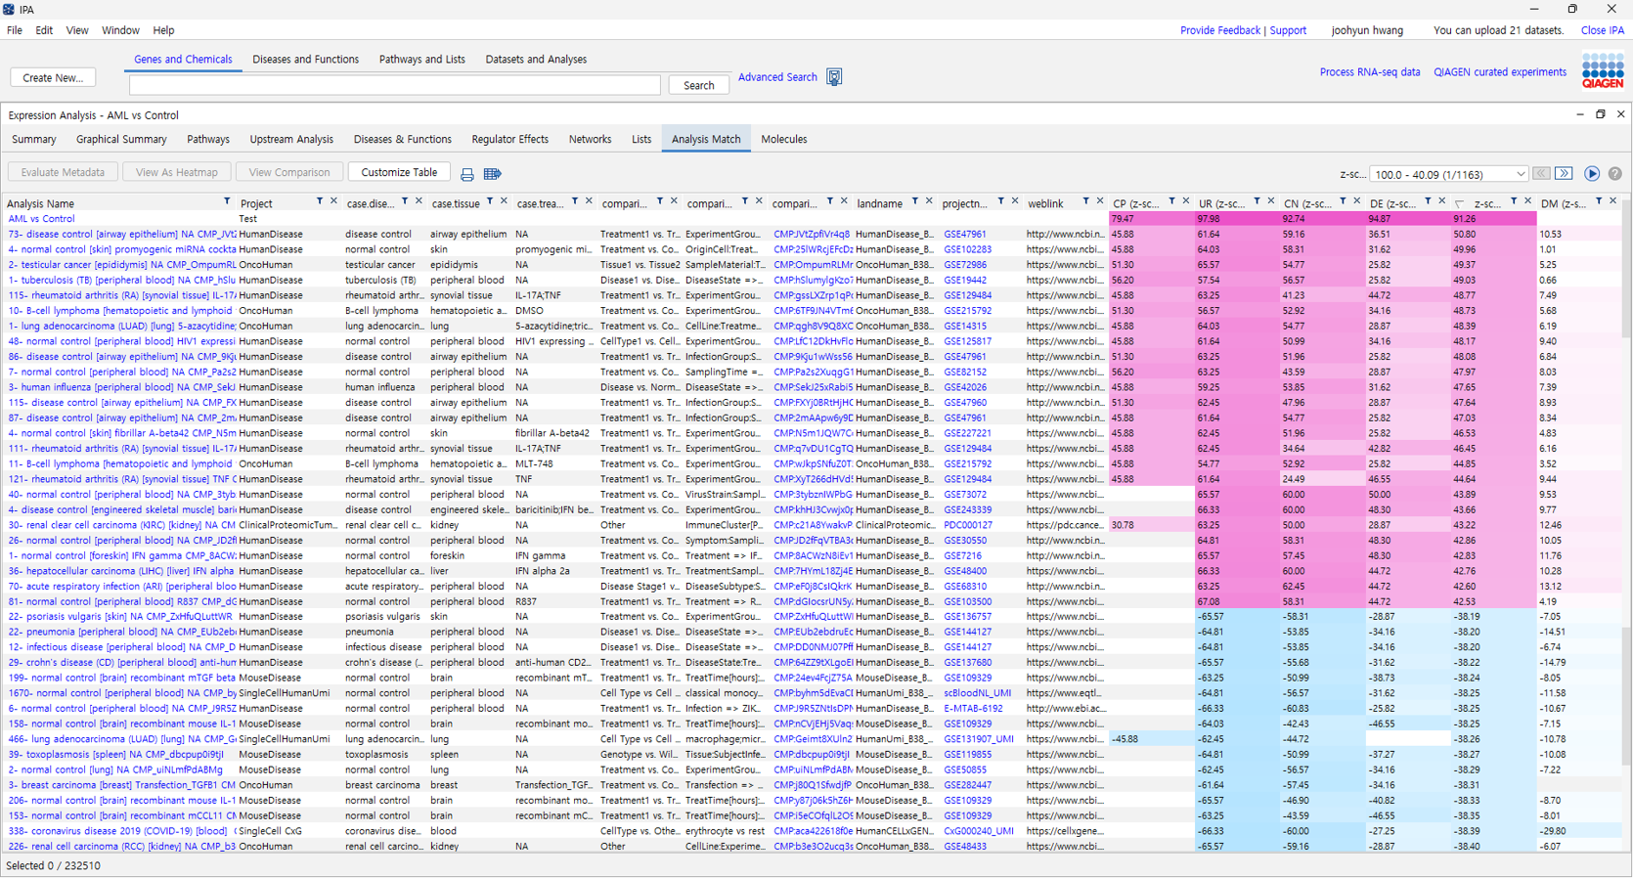Remove the case.tissue column

click(504, 201)
